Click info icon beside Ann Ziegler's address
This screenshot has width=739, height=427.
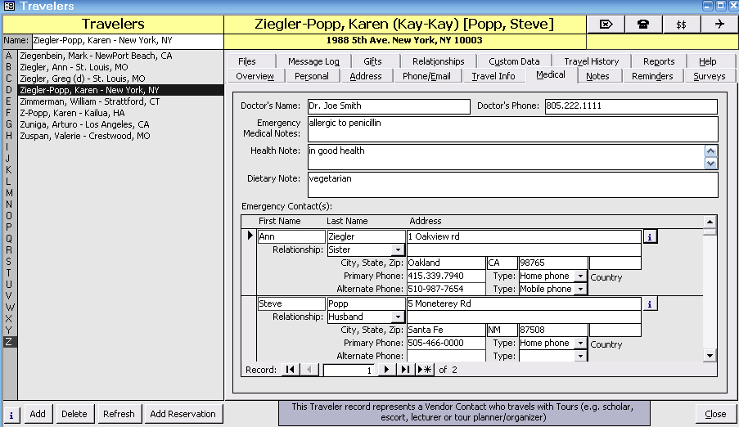(650, 237)
